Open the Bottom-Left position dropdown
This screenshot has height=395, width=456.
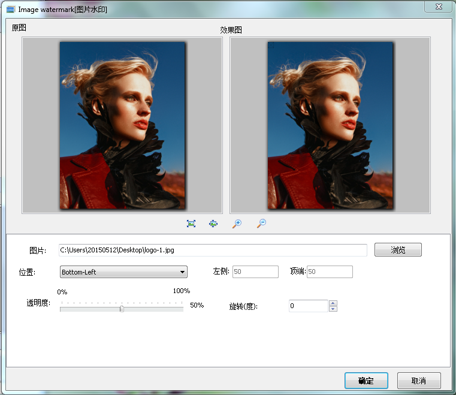click(123, 272)
